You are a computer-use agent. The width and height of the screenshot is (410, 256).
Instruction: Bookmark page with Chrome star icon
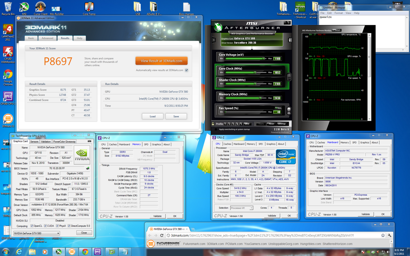tap(383, 235)
